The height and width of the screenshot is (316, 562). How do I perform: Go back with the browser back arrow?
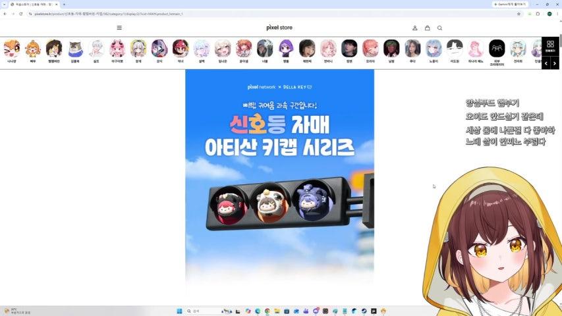5,14
